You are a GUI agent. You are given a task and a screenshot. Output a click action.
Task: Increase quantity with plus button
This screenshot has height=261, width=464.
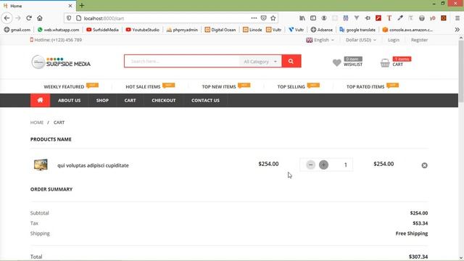click(324, 165)
